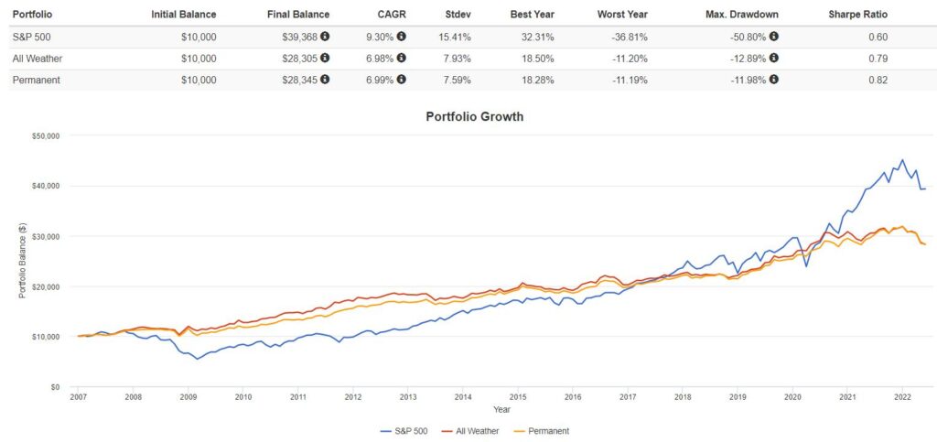Toggle S&P 500 series in chart legend
The width and height of the screenshot is (937, 442).
[406, 430]
